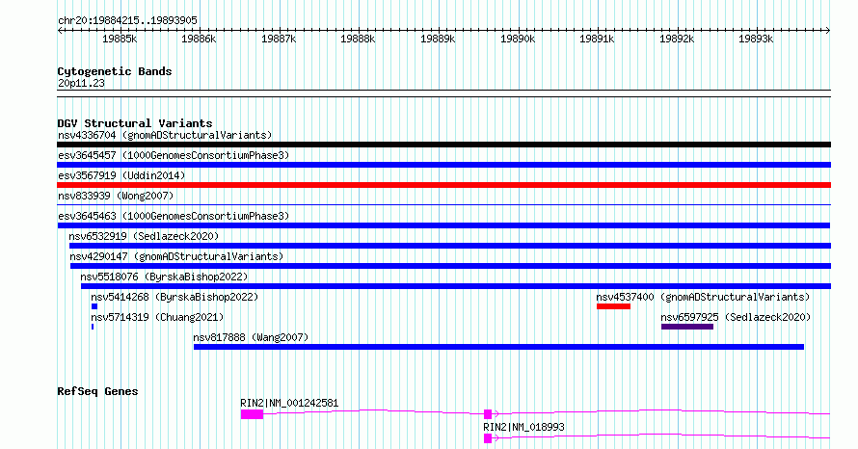Open the nsv4537400 (gnomADStructuralVariants) label
858x449 pixels.
[703, 297]
